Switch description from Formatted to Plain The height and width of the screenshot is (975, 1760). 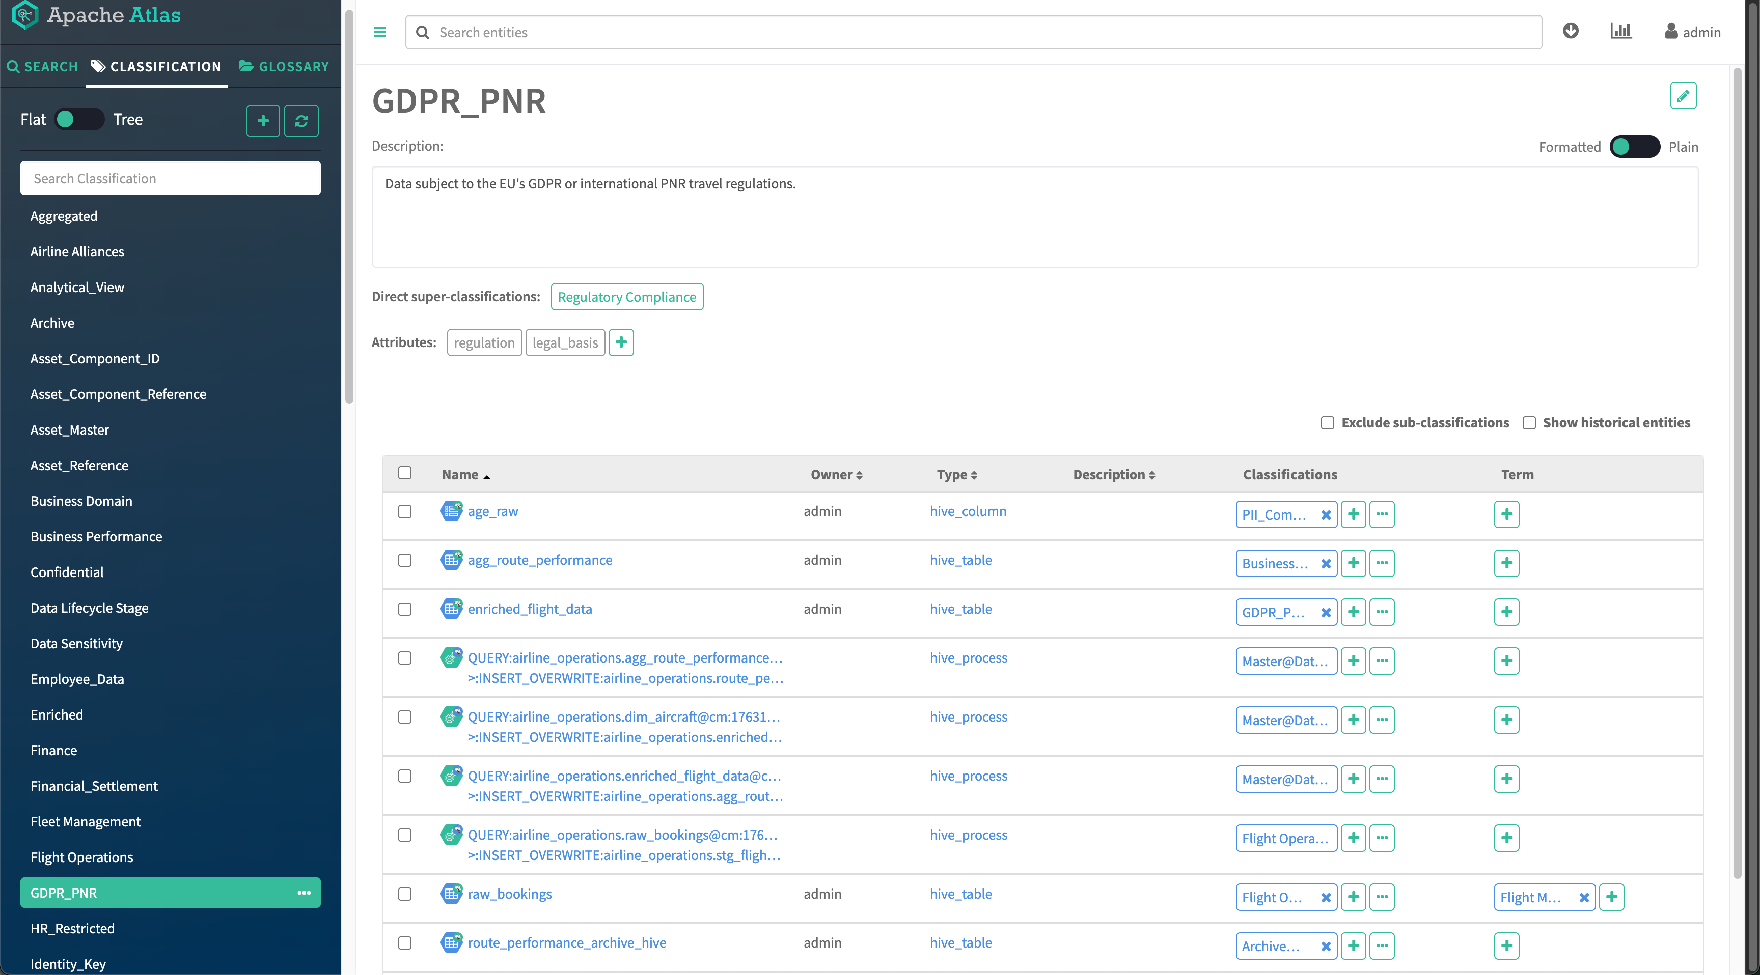[x=1634, y=147]
